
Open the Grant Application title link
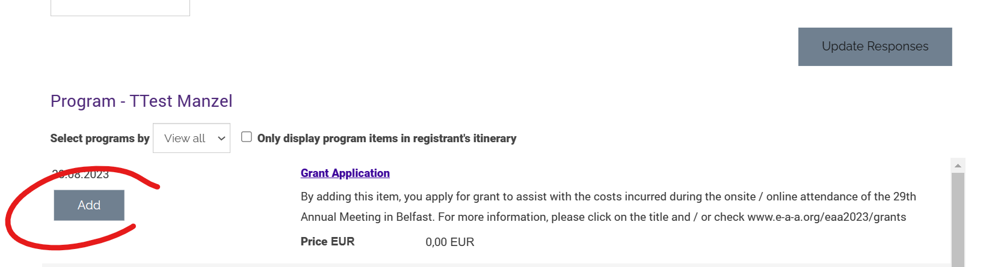345,173
